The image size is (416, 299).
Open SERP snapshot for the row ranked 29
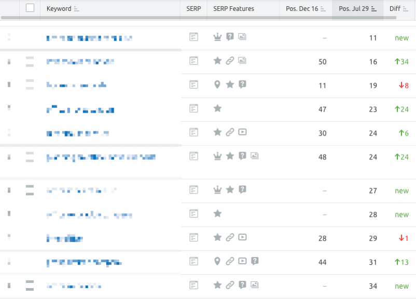(193, 237)
